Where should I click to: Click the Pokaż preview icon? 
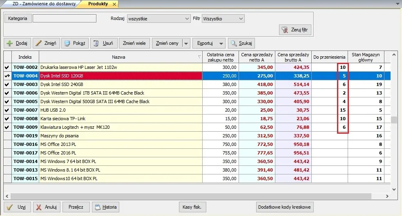click(67, 43)
